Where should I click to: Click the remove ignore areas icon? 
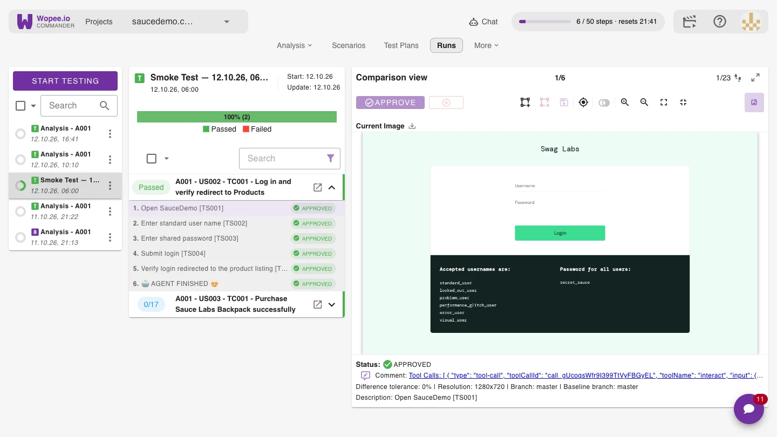[x=544, y=103]
